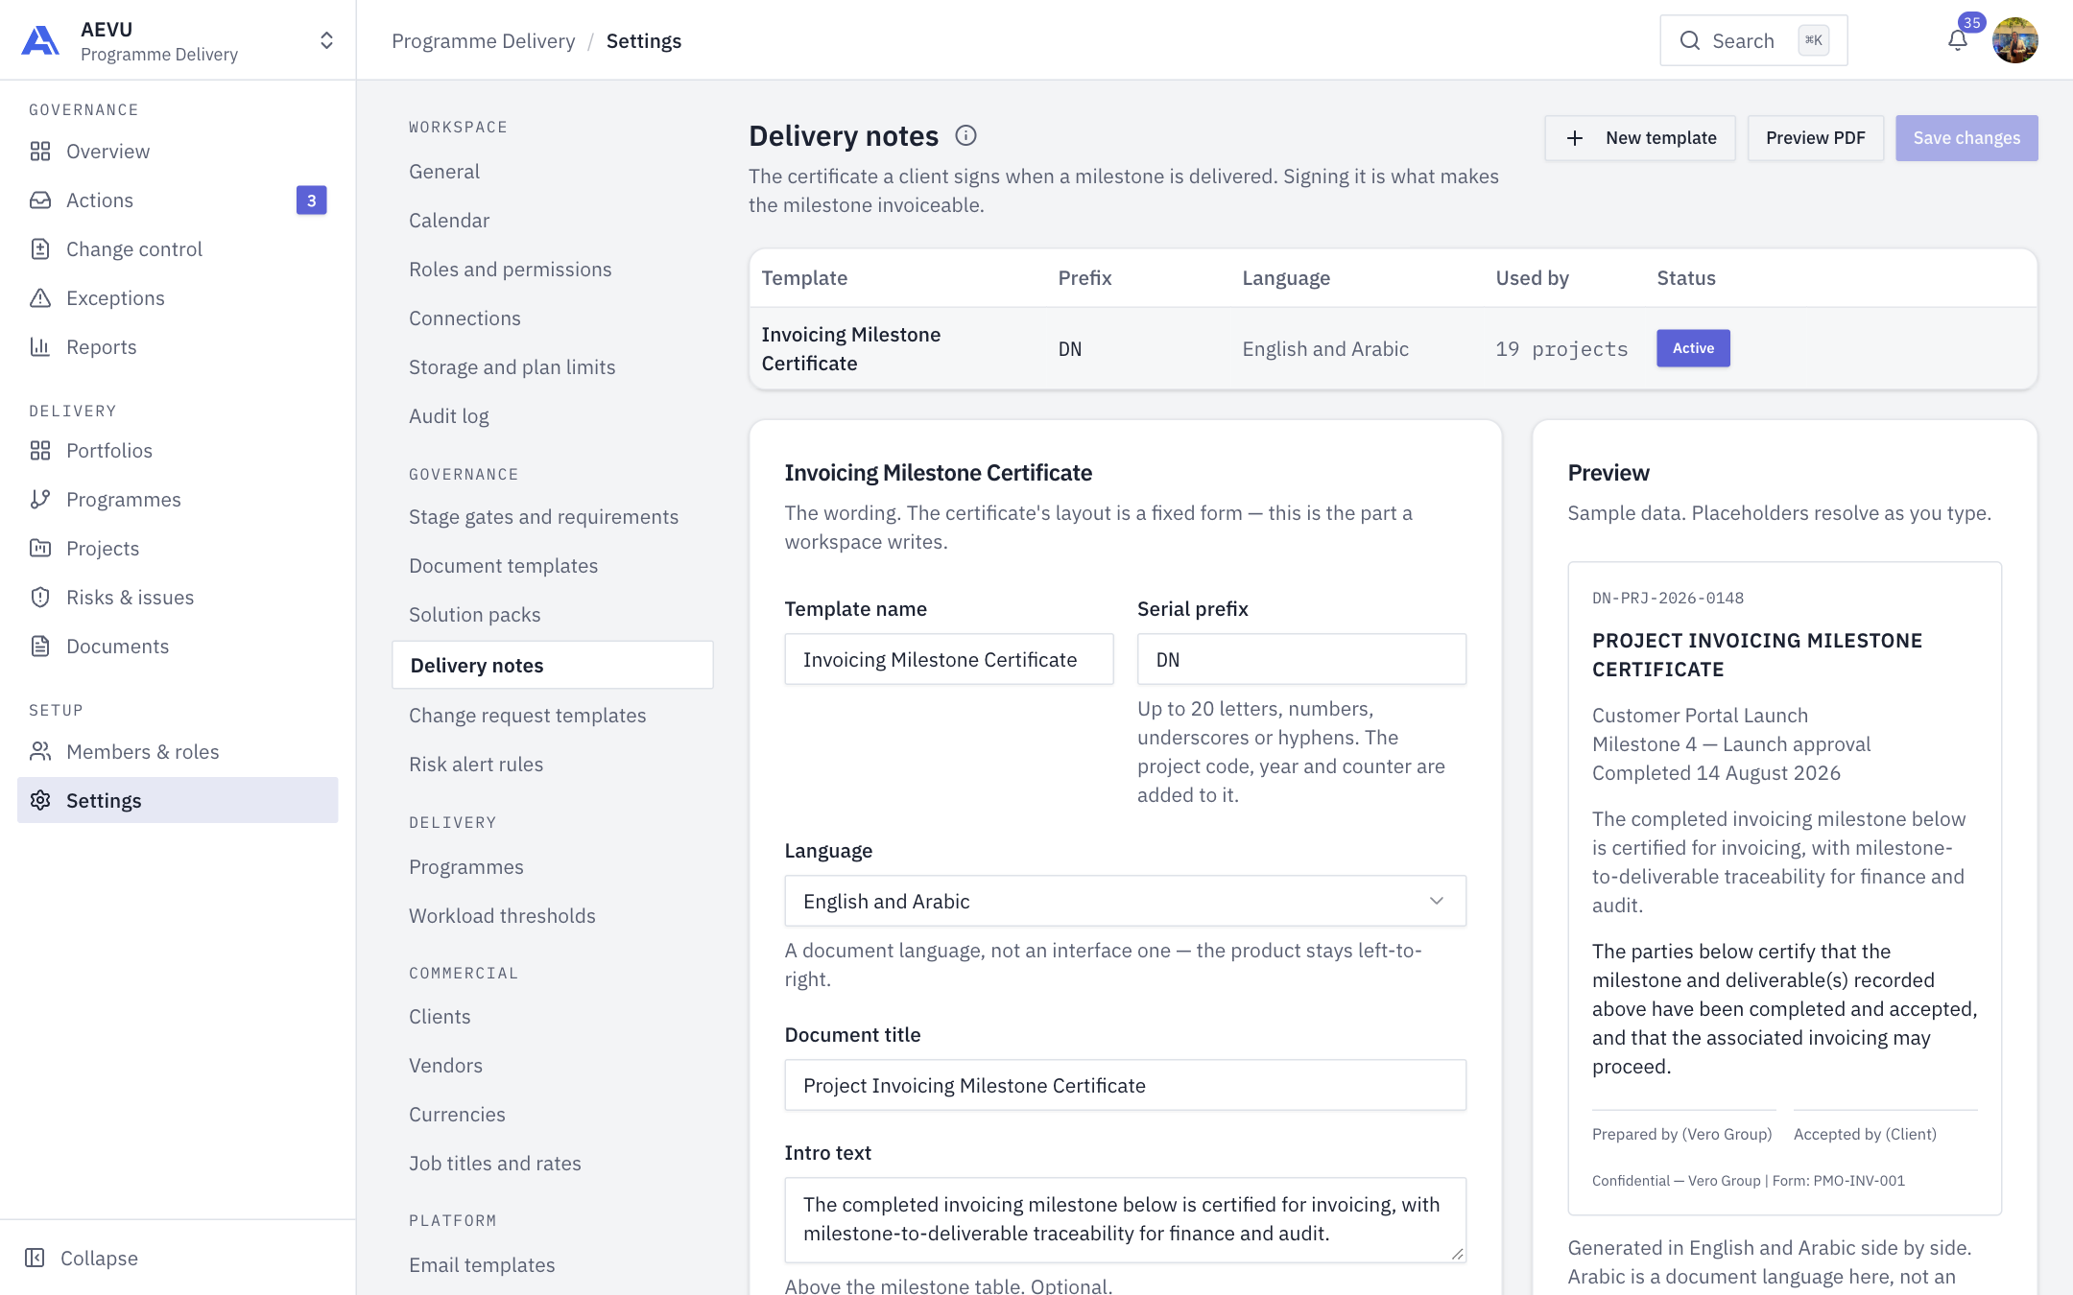Screen dimensions: 2073x1295
Task: Open Risk alert rules
Action: click(x=476, y=765)
